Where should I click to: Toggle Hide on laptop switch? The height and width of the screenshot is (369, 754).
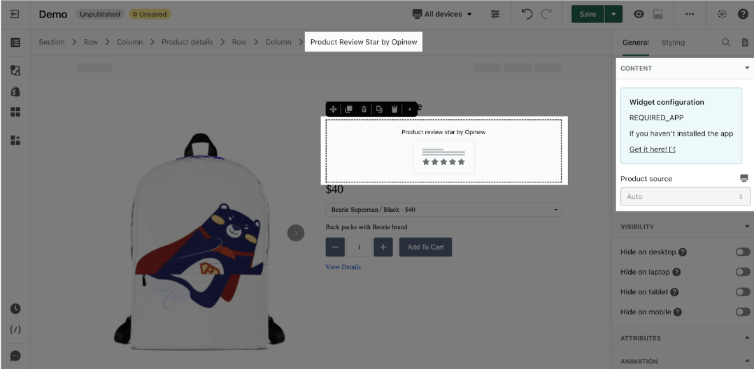[x=743, y=272]
